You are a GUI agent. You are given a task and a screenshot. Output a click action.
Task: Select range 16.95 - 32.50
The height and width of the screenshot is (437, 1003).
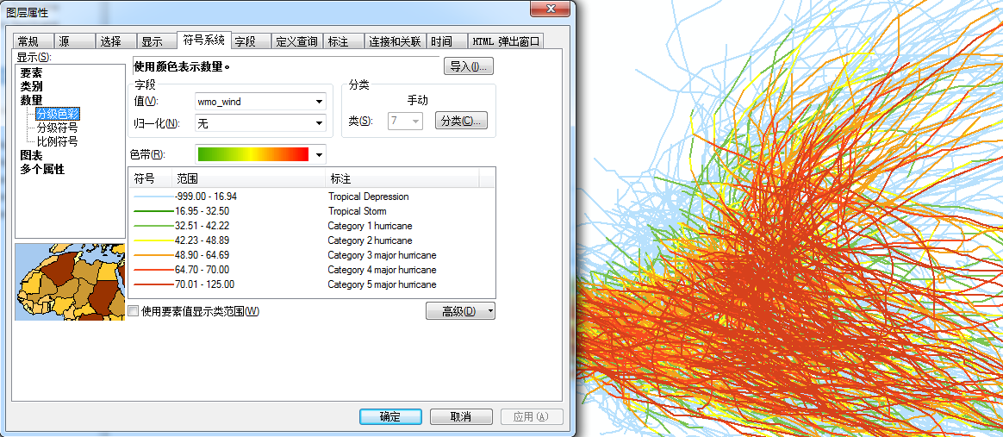202,211
